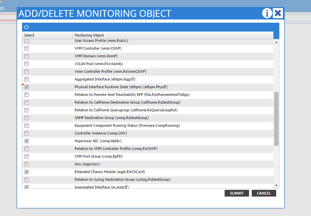Viewport: 311px width, 216px height.
Task: Uncheck the Hypervisor NIC checkbox
Action: click(27, 141)
